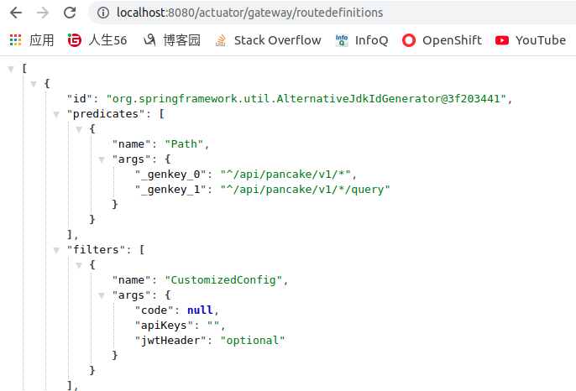Click the "_genkey_0" key
Image resolution: width=576 pixels, height=391 pixels.
pos(170,174)
